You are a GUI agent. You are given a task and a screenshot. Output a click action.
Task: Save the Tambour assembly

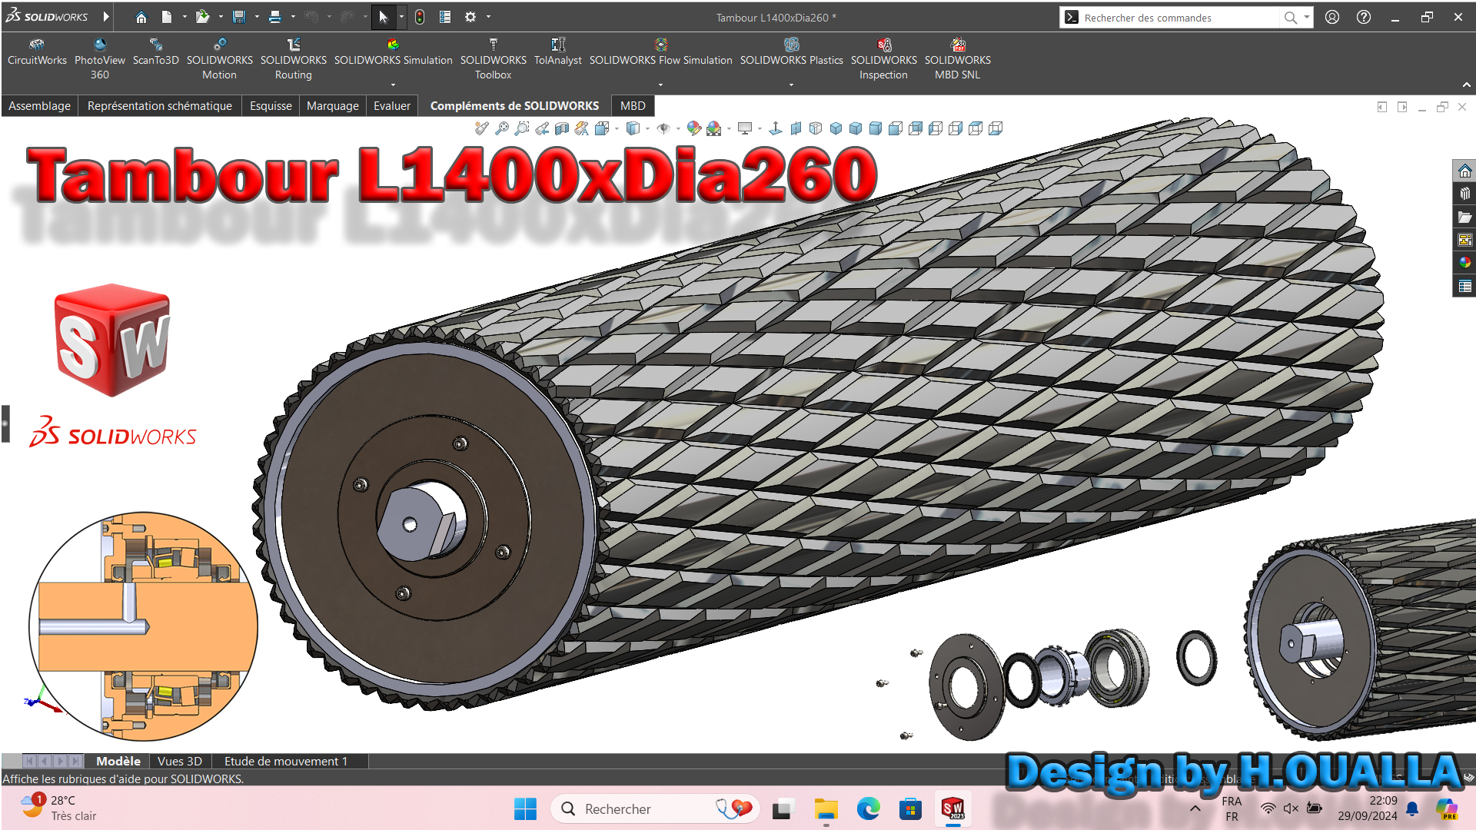tap(239, 17)
